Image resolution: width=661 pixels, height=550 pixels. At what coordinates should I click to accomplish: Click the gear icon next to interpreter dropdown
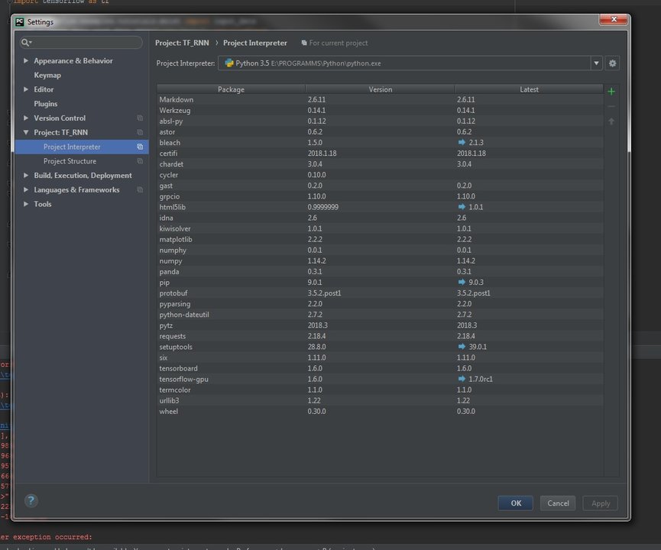click(612, 63)
